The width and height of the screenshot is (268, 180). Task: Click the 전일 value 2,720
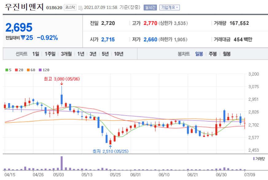pos(108,23)
